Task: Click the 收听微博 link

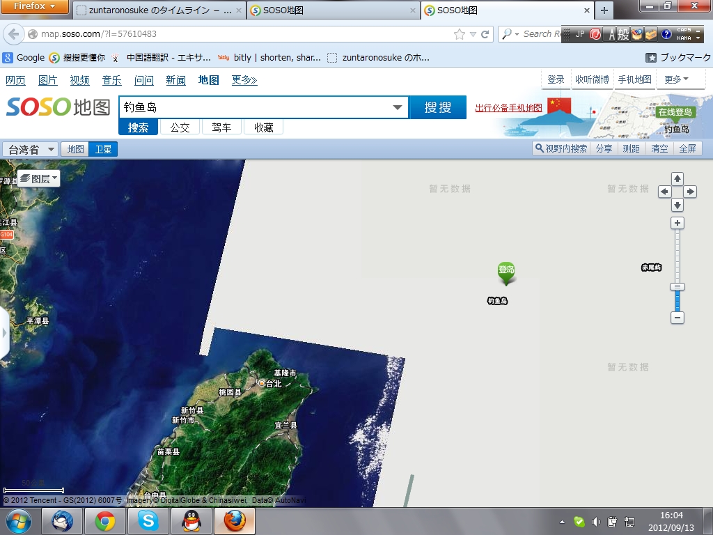Action: pyautogui.click(x=592, y=79)
